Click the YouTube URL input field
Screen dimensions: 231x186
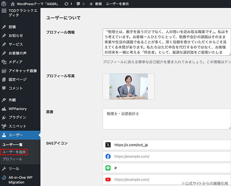click(167, 180)
